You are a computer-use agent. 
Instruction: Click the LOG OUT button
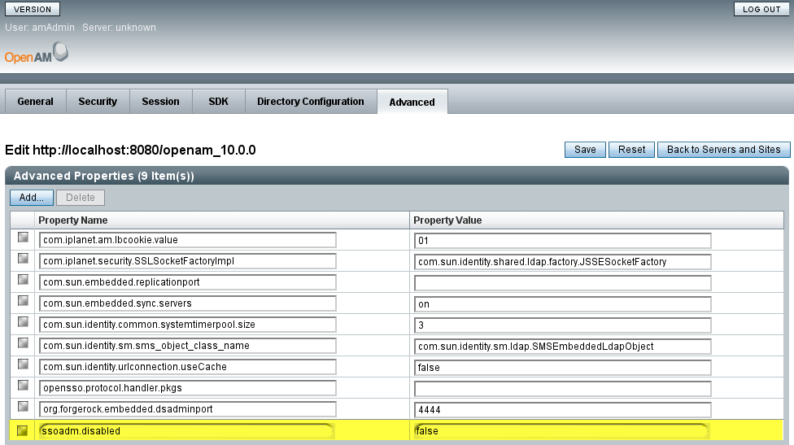pos(761,9)
